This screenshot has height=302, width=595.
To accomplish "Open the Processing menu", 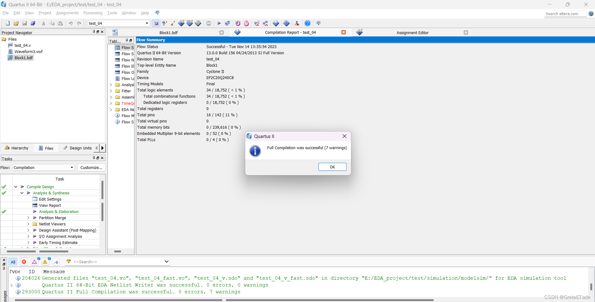I will (x=93, y=13).
